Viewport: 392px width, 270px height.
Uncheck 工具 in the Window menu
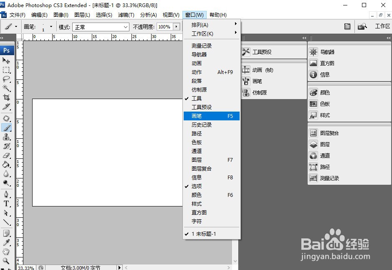196,98
